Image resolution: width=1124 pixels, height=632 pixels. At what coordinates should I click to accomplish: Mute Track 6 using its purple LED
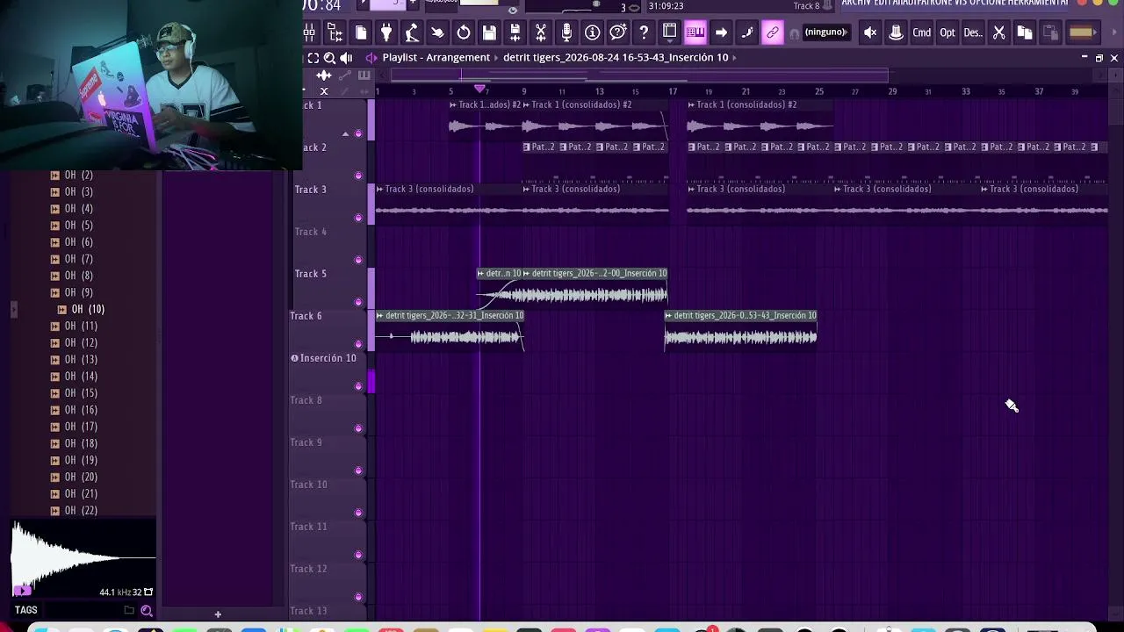357,344
